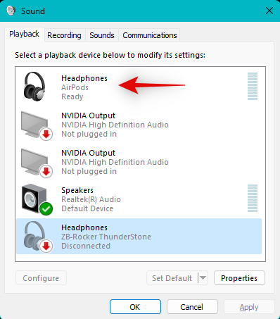Switch to the Communications tab
Image resolution: width=280 pixels, height=319 pixels.
pos(150,35)
